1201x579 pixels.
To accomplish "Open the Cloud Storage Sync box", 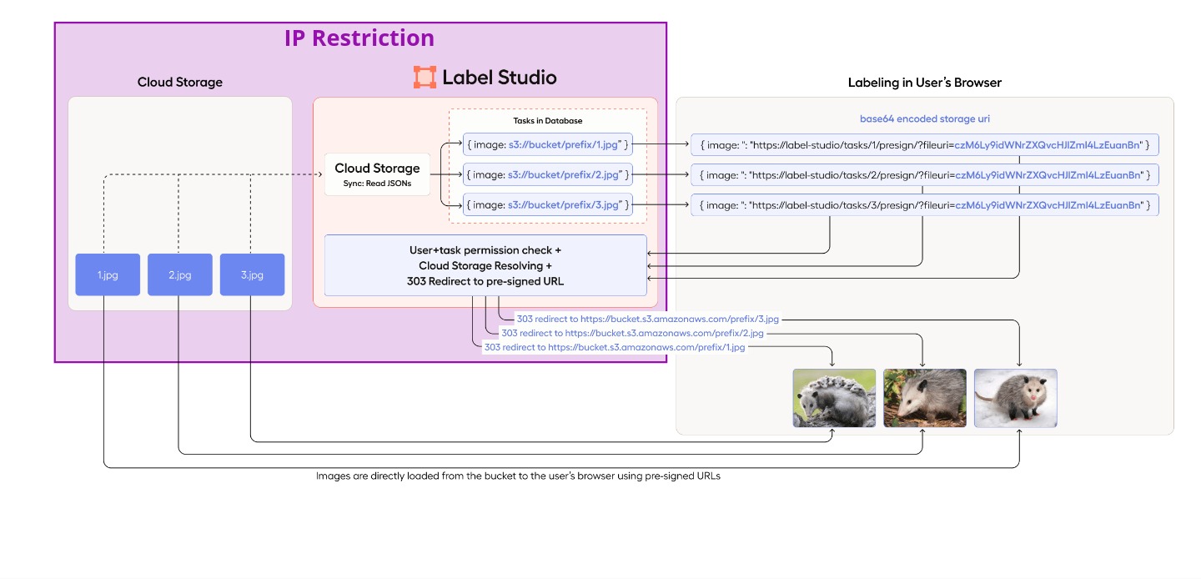I will 377,174.
